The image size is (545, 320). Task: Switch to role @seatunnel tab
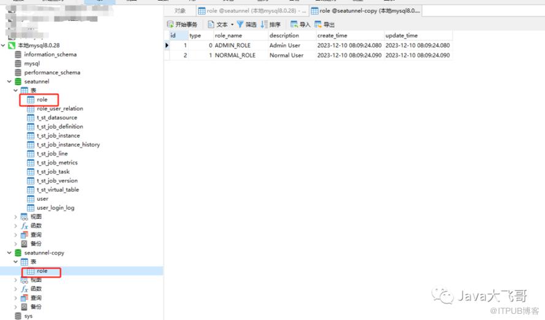pos(252,11)
